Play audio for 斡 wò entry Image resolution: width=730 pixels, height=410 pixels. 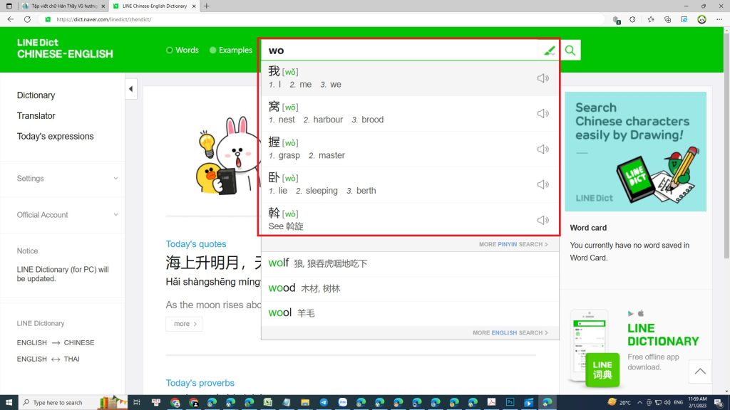543,220
